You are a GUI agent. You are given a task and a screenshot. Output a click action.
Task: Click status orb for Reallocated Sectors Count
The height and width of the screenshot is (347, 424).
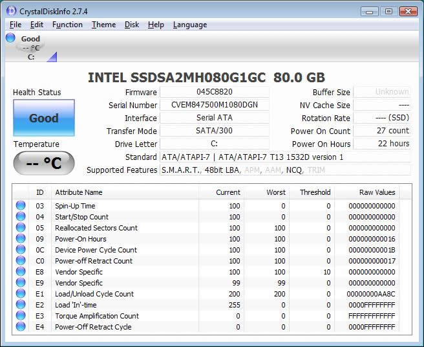21,227
